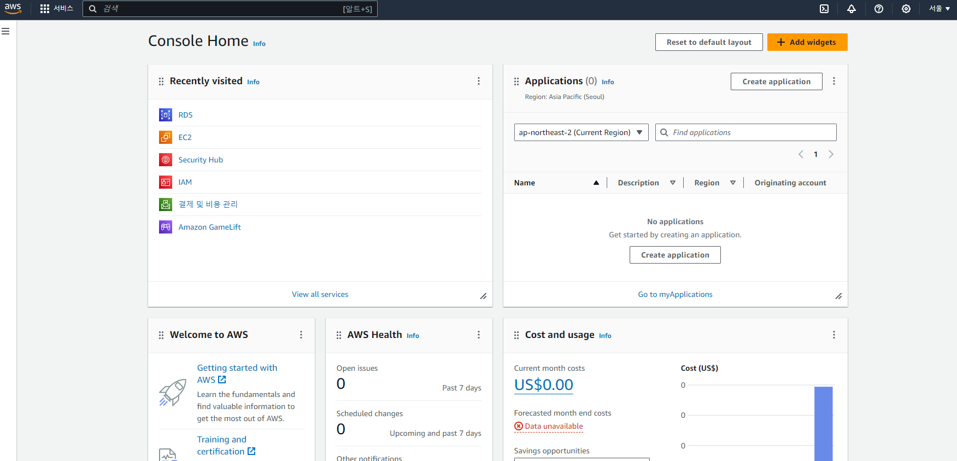Open Training and certification link
Screen dimensions: 957x461
pos(226,445)
